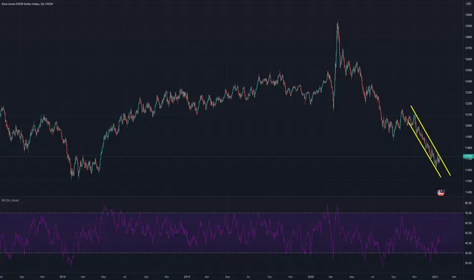Click the 30.00 RSI scale label
Screen dimensions: 474x280
point(468,253)
